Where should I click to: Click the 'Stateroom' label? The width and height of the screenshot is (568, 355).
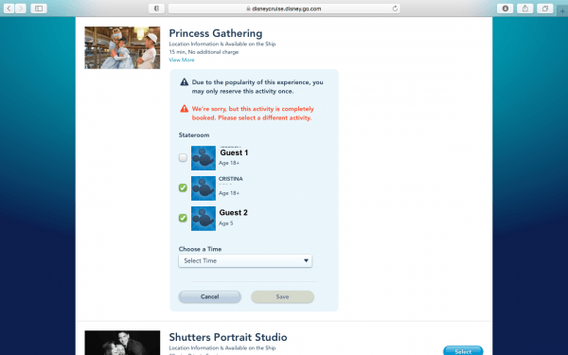[x=194, y=135]
